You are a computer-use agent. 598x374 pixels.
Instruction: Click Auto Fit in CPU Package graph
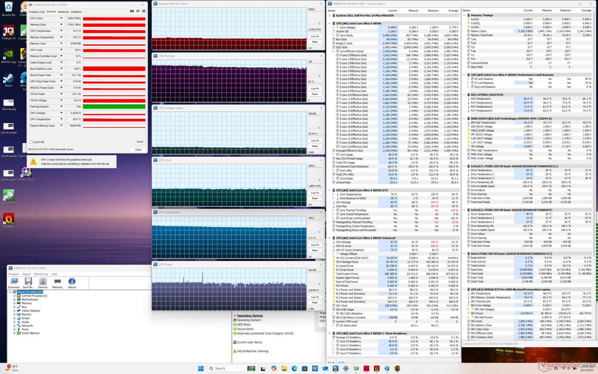pyautogui.click(x=315, y=89)
